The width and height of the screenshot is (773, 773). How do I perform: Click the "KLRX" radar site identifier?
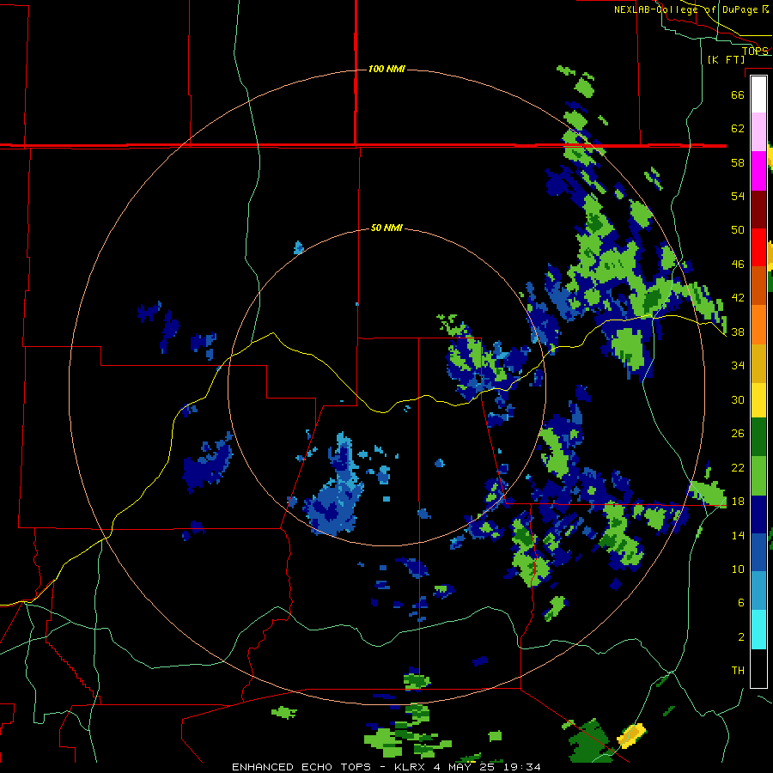[x=411, y=767]
